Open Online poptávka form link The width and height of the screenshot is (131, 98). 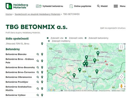click(x=80, y=6)
